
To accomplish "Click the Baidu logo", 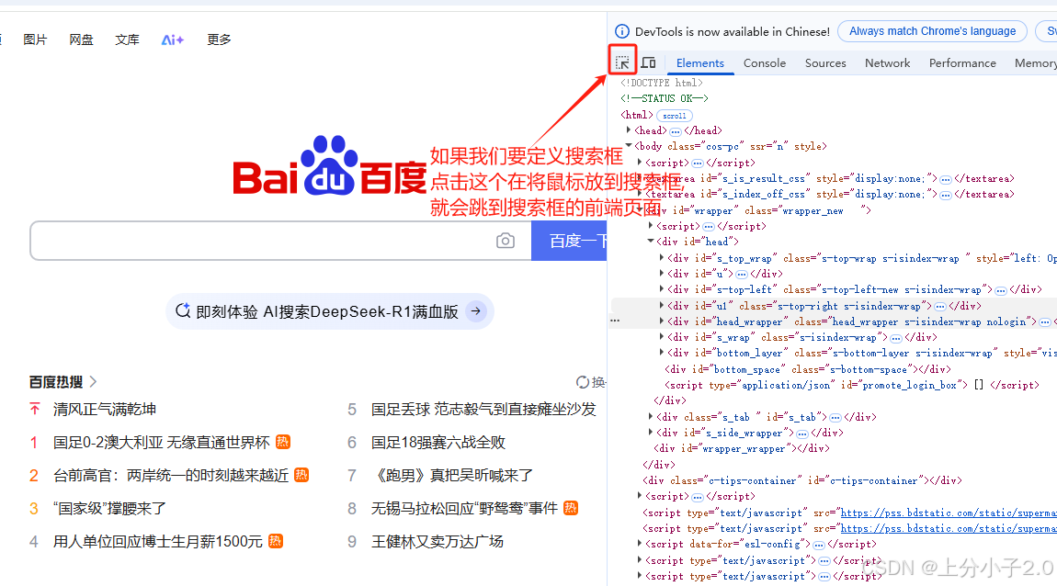I will pos(329,165).
